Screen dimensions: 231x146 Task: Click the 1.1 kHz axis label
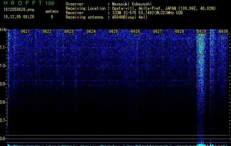[x=3, y=47]
